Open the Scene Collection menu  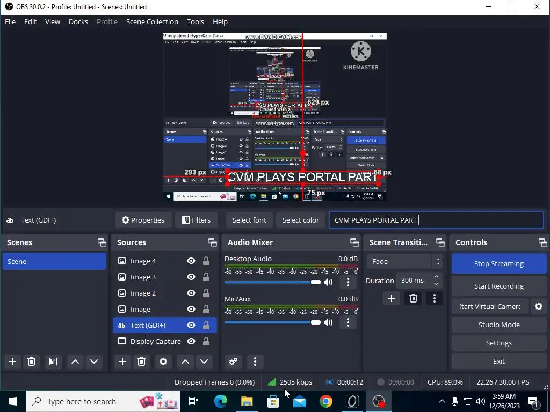tap(152, 21)
